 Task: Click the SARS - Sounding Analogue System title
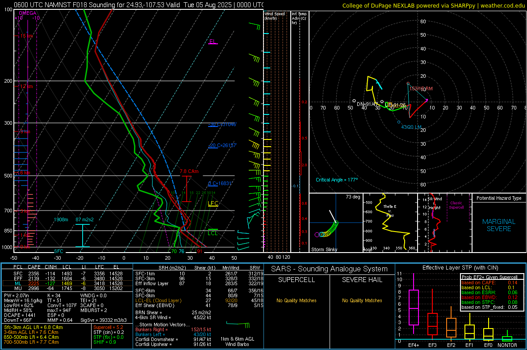point(330,269)
